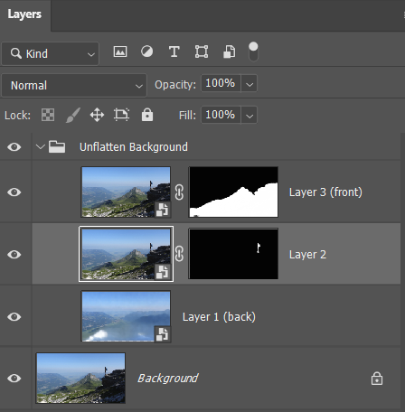The width and height of the screenshot is (405, 412).
Task: Lock image pixels with brush icon
Action: [73, 115]
